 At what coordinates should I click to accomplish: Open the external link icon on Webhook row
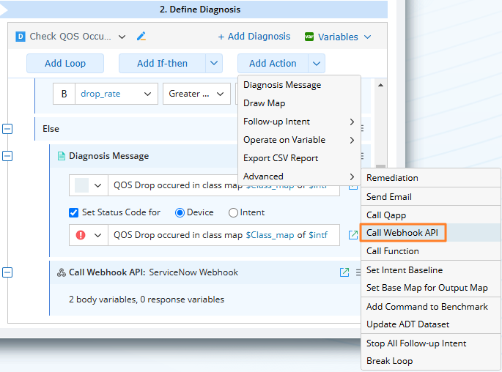pos(344,272)
